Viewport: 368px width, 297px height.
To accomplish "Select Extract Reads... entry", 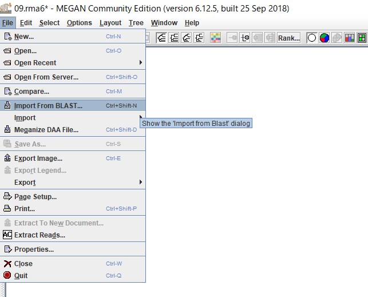I will tap(73, 235).
